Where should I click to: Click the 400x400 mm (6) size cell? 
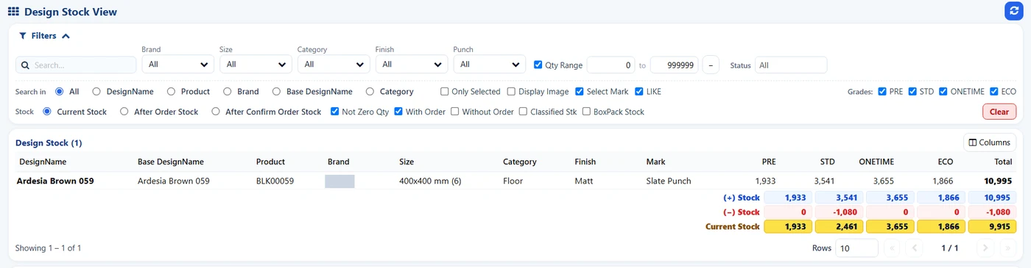[430, 181]
